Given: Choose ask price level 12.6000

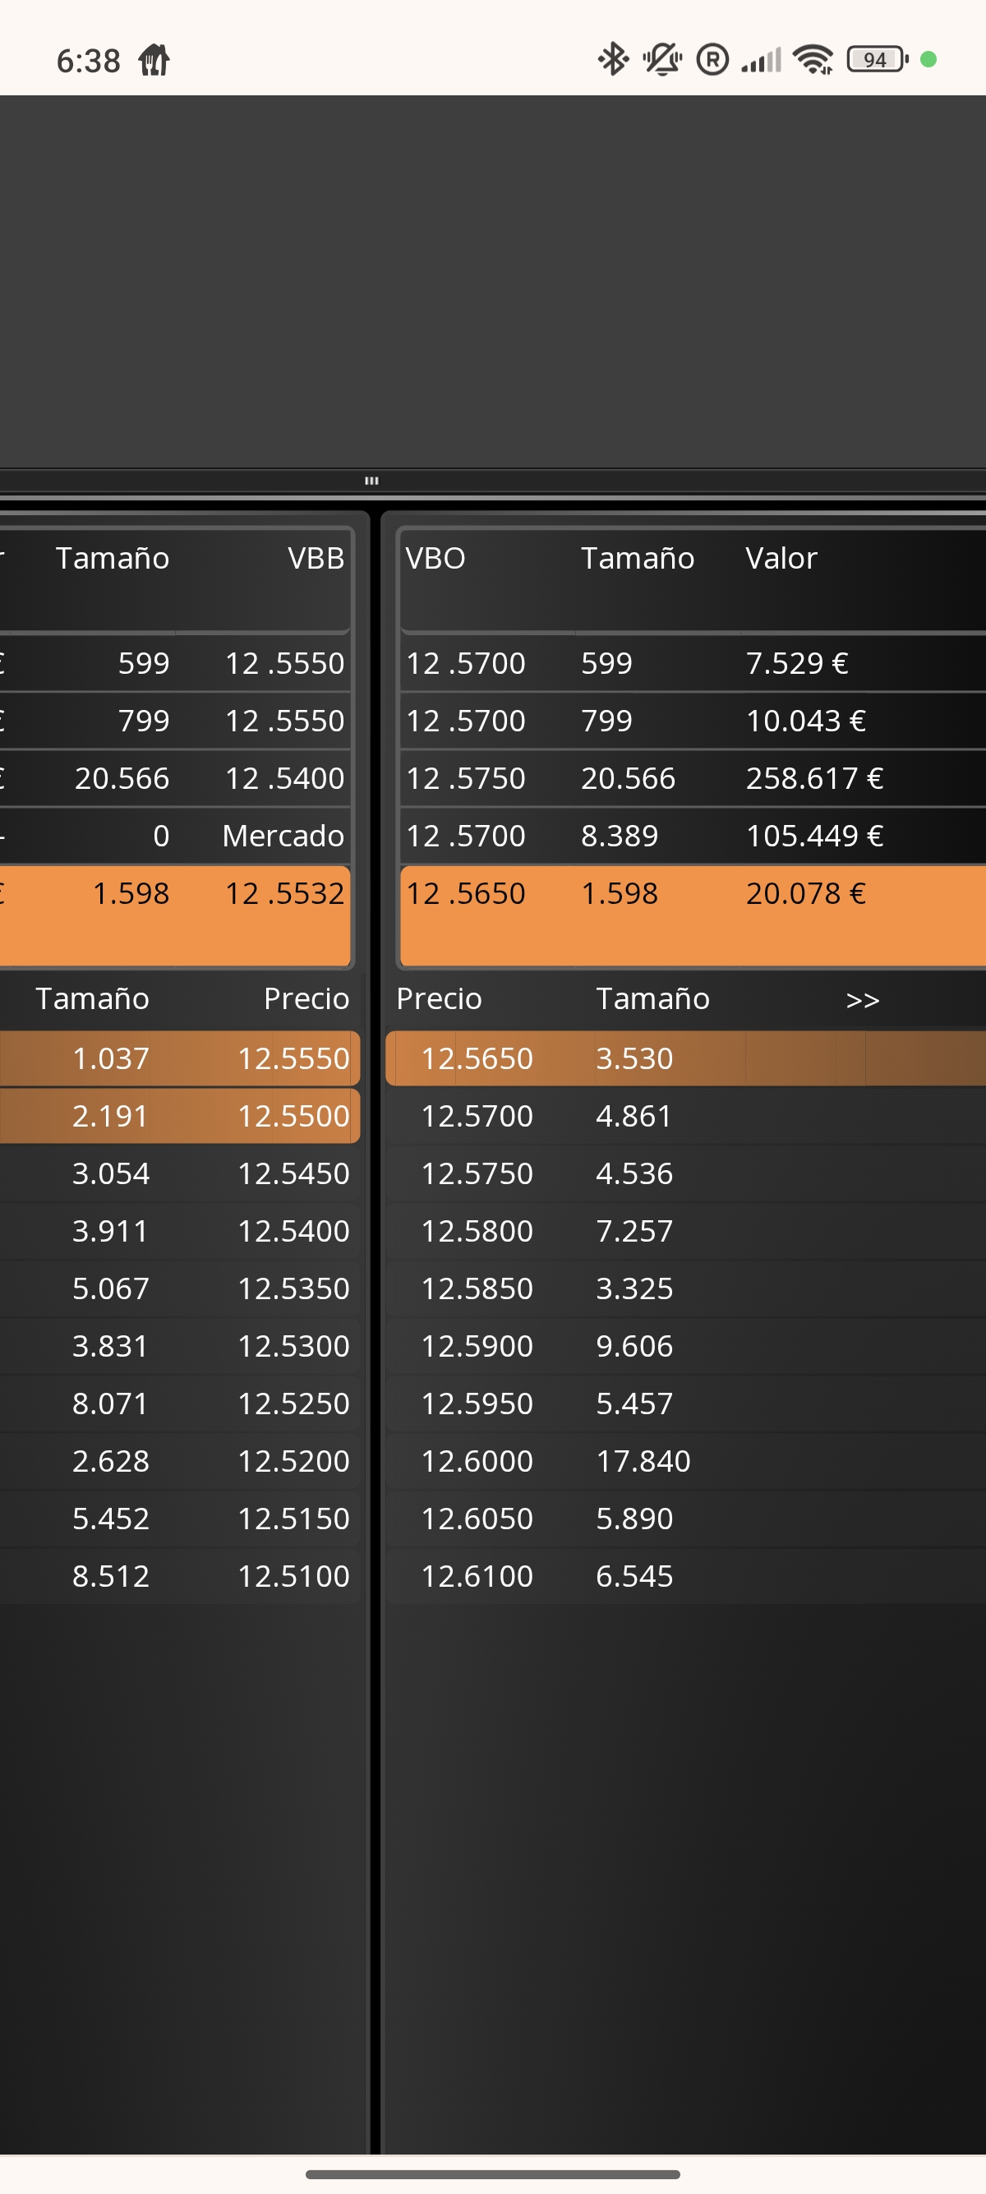Looking at the screenshot, I should click(685, 1461).
